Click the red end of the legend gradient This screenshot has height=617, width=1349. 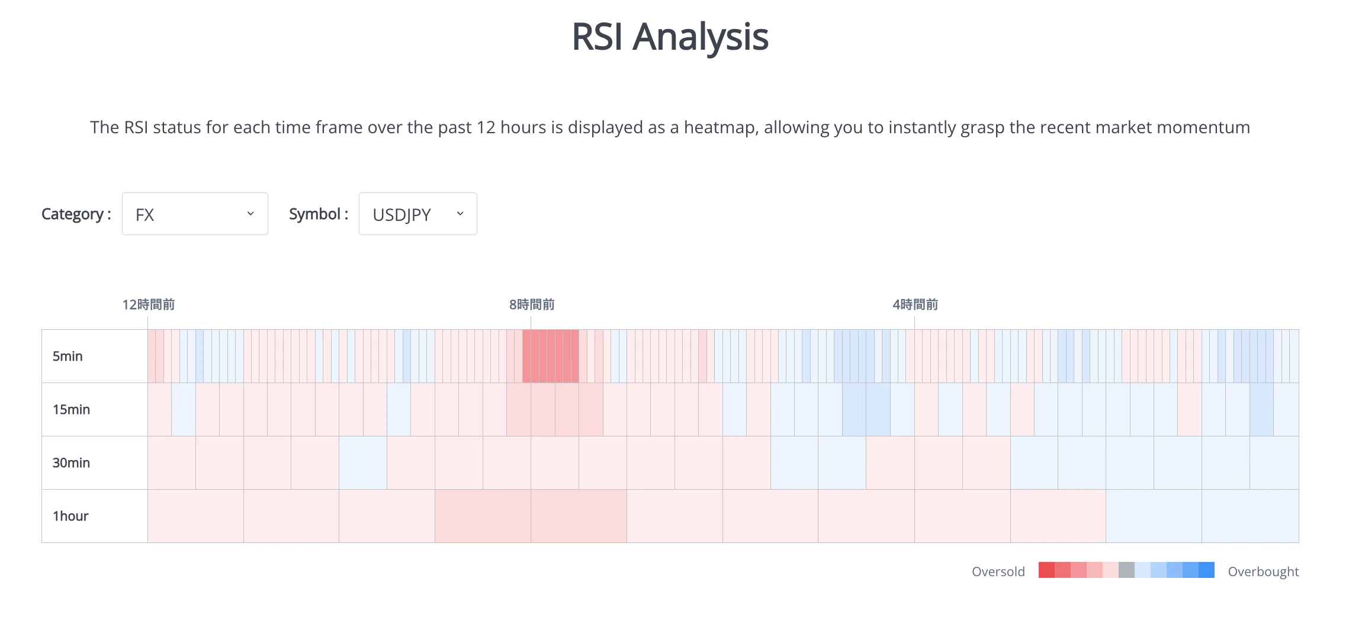[1045, 570]
